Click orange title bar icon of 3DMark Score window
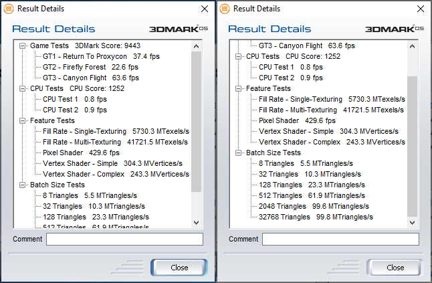Viewport: 432px width, 283px height. point(9,9)
